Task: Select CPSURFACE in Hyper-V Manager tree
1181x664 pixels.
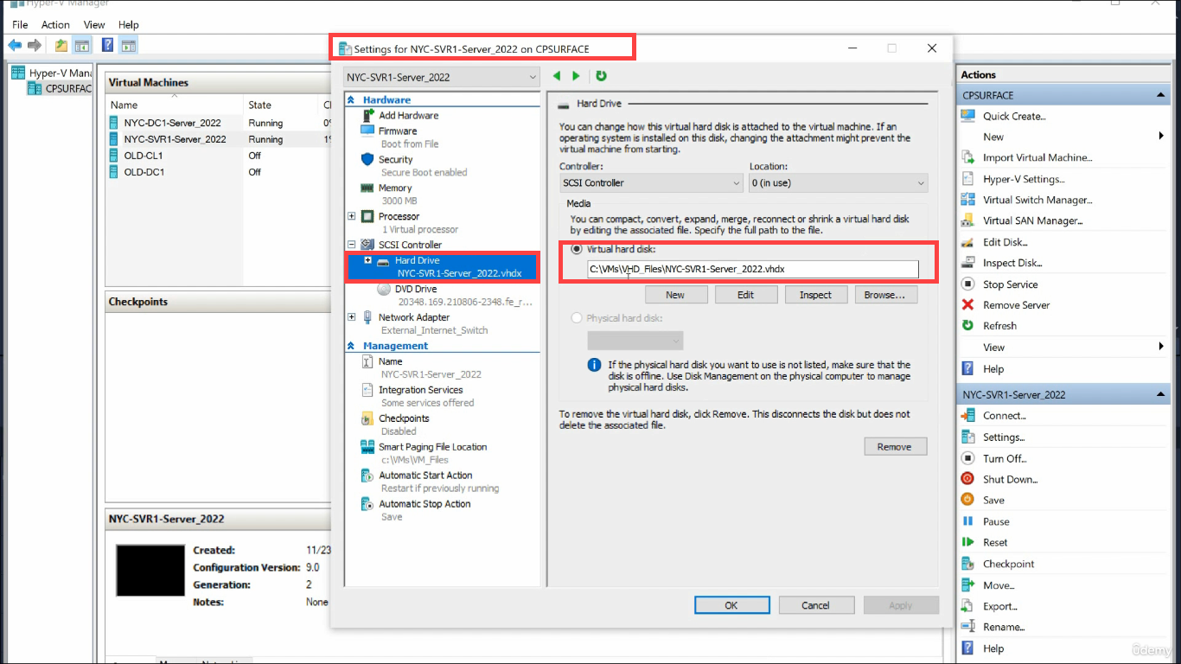Action: 68,88
